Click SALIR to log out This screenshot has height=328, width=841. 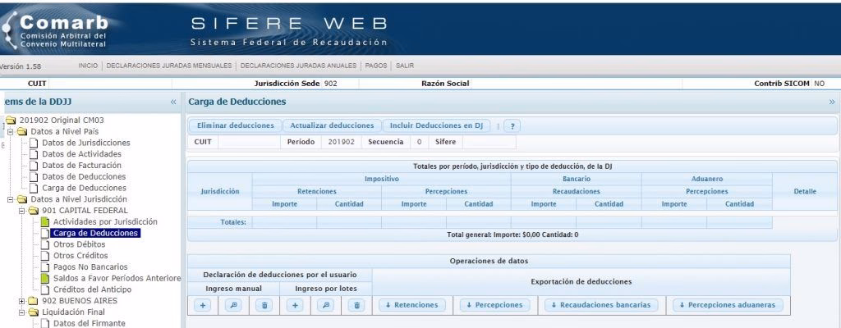point(404,66)
